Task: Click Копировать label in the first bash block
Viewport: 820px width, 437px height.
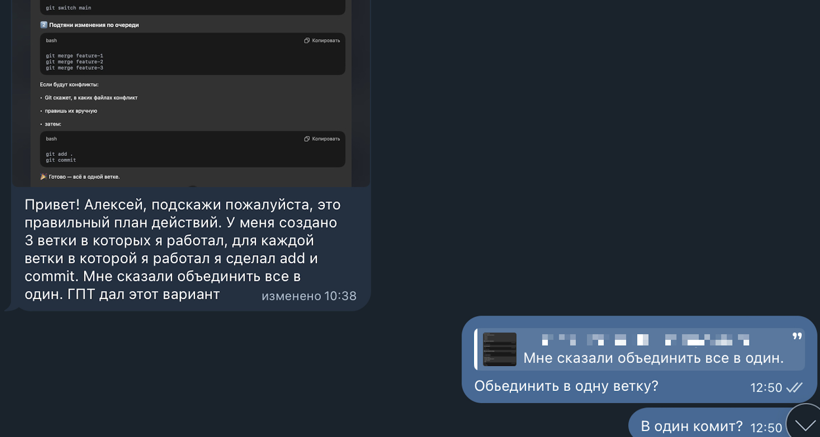Action: 326,40
